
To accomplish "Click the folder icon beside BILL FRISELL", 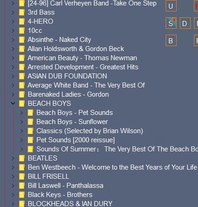I will coord(22,176).
